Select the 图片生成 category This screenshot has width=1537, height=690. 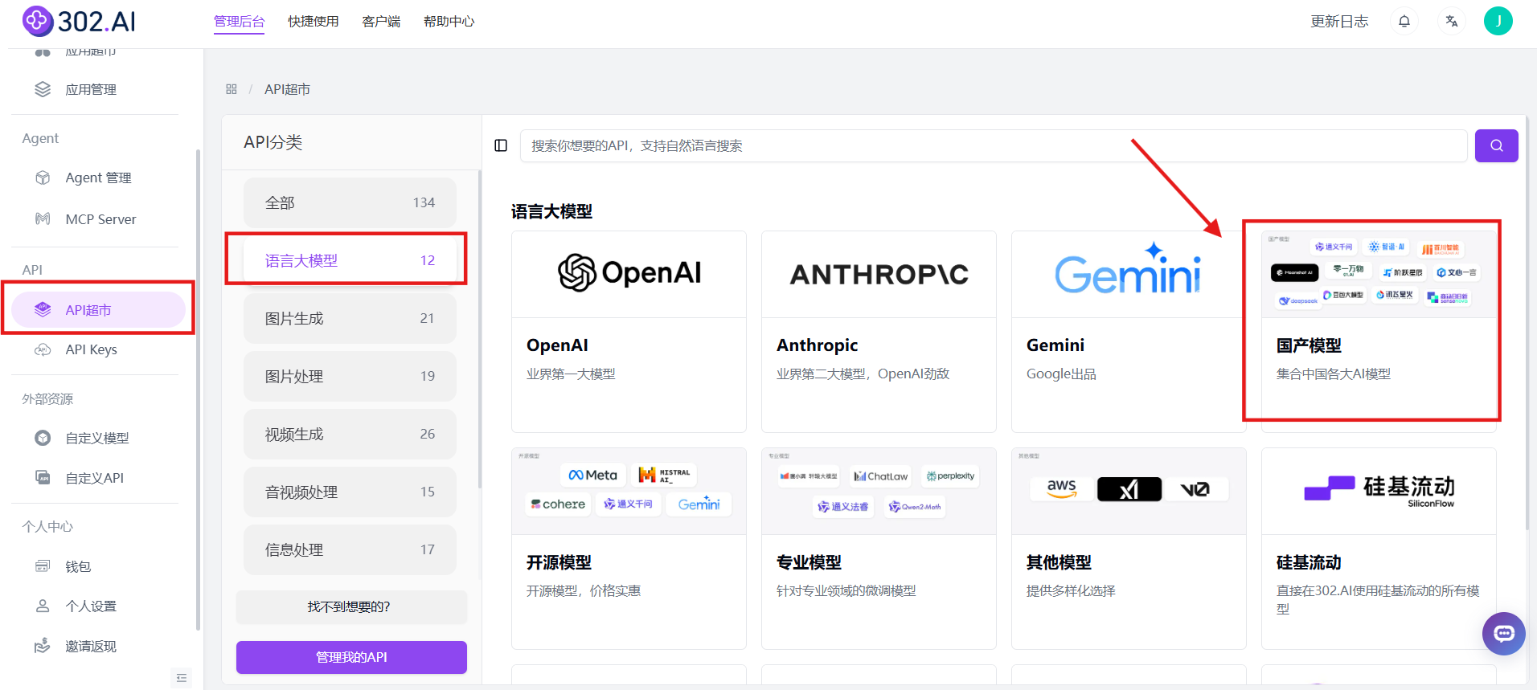click(x=350, y=318)
